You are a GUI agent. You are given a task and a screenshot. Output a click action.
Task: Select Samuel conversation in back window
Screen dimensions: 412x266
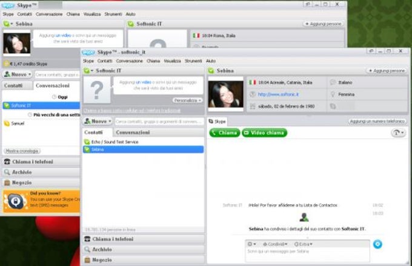(x=41, y=123)
